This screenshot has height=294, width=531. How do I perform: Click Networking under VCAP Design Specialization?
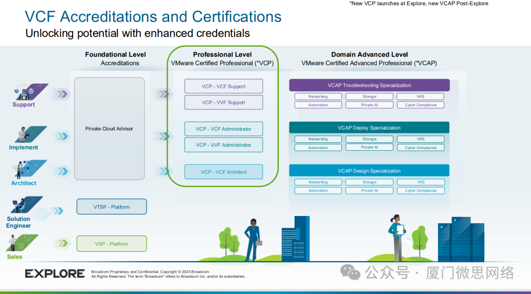tap(318, 182)
